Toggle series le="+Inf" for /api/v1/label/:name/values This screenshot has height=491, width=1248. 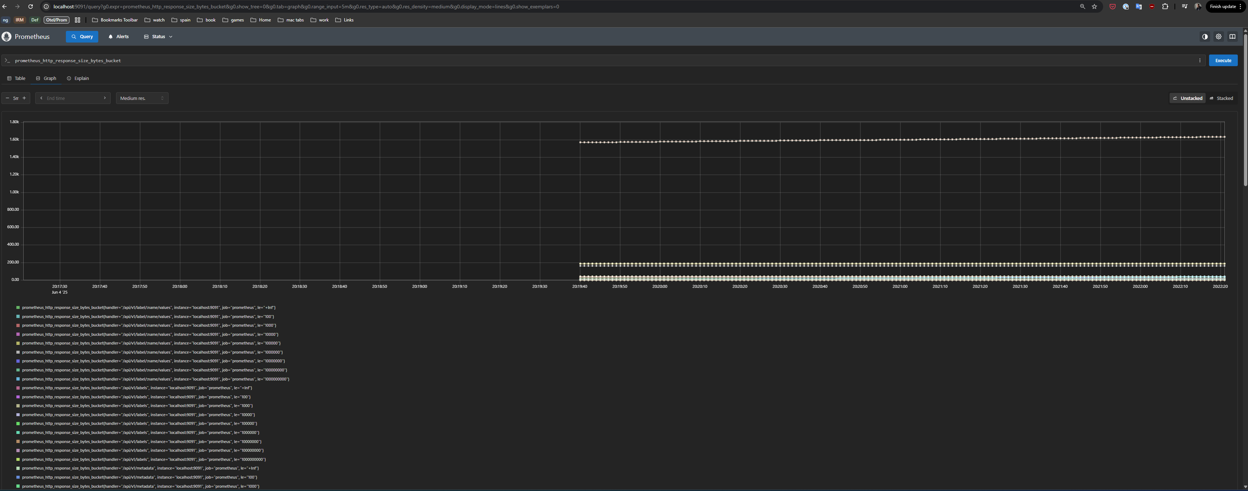[x=146, y=308]
